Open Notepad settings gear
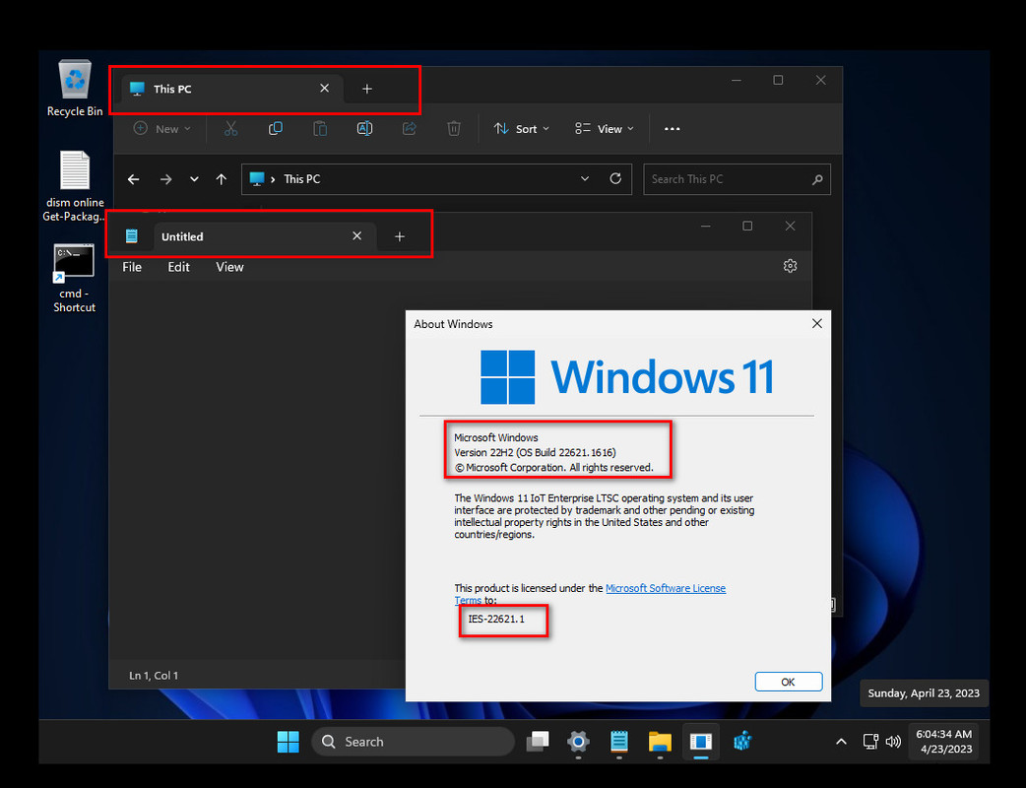Viewport: 1026px width, 788px height. pyautogui.click(x=790, y=266)
